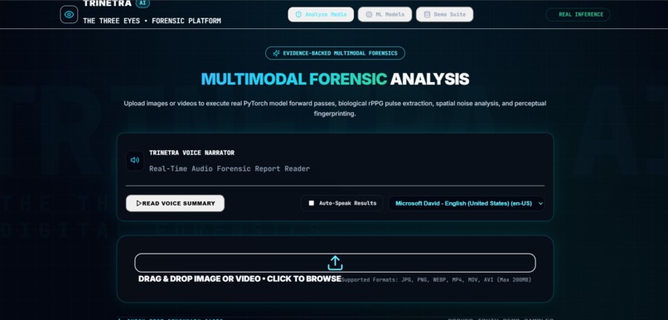668x320 pixels.
Task: Click Real-Time Audio Forensic Report Reader text
Action: [230, 169]
